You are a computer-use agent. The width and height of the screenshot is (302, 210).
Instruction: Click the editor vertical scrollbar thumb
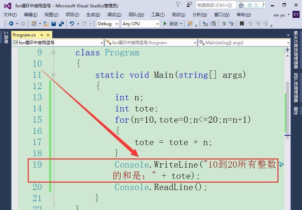coord(287,107)
